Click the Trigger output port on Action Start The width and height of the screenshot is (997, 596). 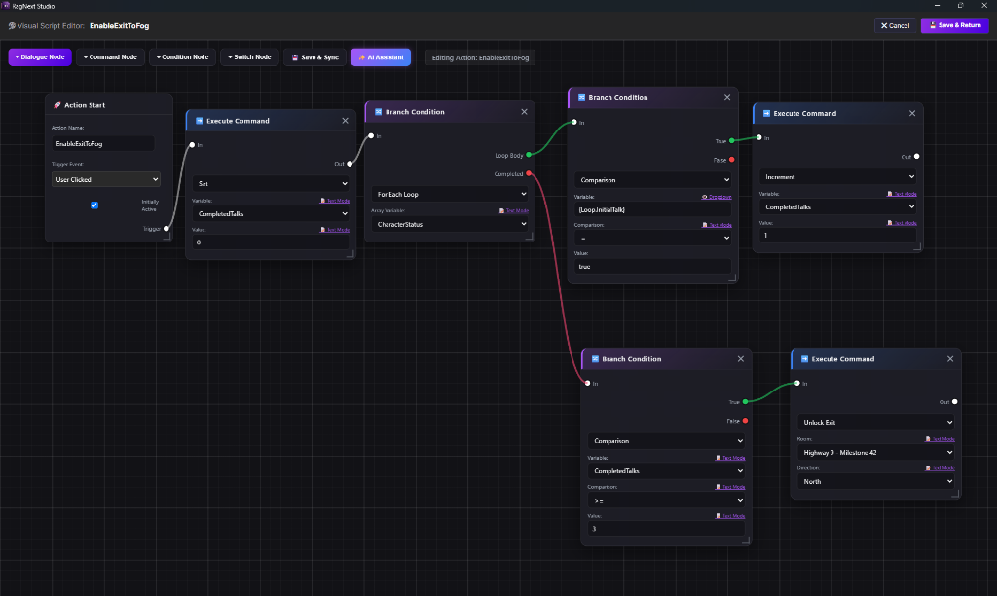pyautogui.click(x=166, y=228)
